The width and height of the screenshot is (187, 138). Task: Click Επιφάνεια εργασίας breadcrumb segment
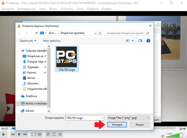tap(72, 33)
